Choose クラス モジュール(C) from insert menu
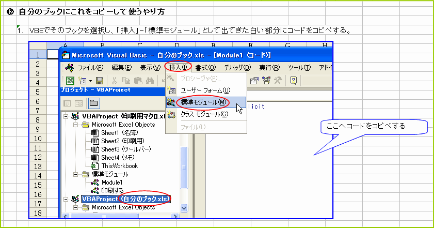The width and height of the screenshot is (434, 228). pyautogui.click(x=206, y=114)
